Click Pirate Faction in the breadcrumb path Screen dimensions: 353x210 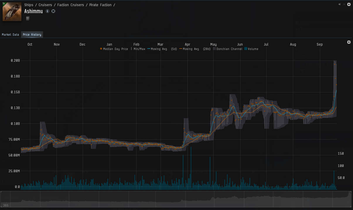pos(100,5)
